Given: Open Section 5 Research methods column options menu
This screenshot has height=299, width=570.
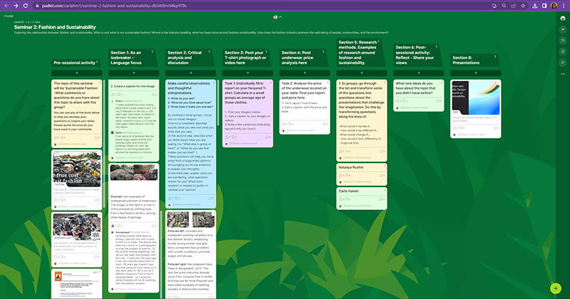Looking at the screenshot, I should coord(378,41).
